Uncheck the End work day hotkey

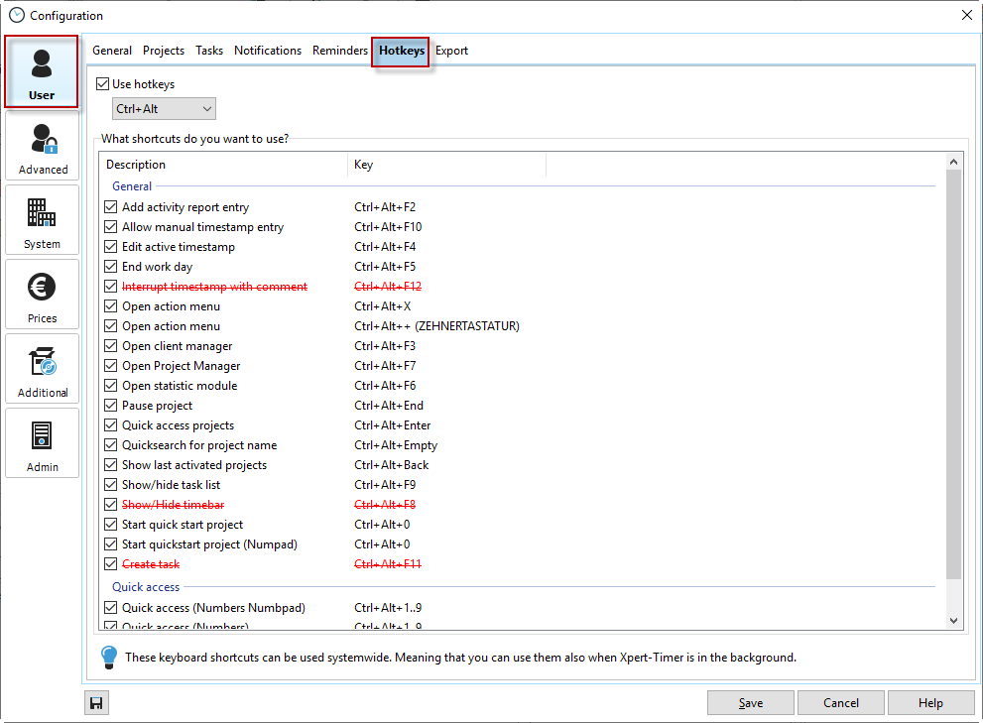coord(111,267)
